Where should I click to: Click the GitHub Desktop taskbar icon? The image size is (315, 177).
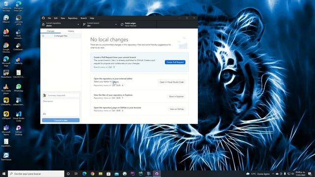157,174
